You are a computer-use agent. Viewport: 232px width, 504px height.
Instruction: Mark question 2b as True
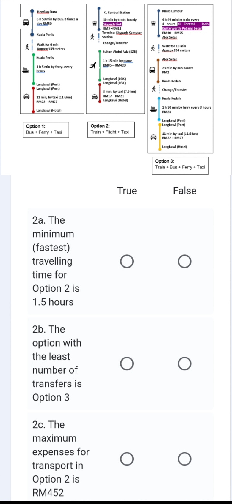(x=127, y=364)
